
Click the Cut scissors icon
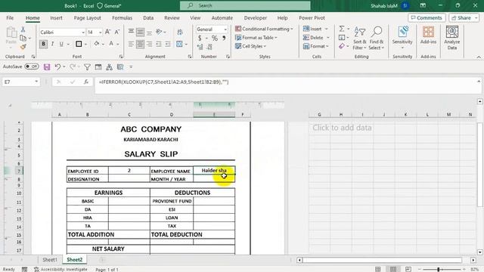(x=23, y=29)
